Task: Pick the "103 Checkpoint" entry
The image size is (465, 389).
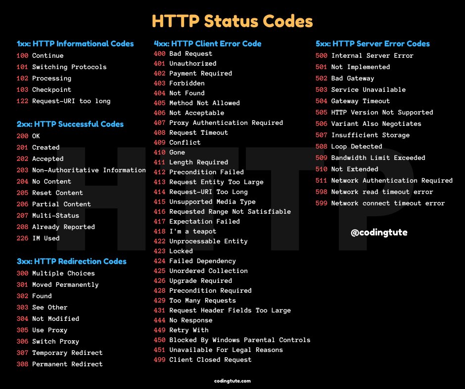Action: coord(44,90)
